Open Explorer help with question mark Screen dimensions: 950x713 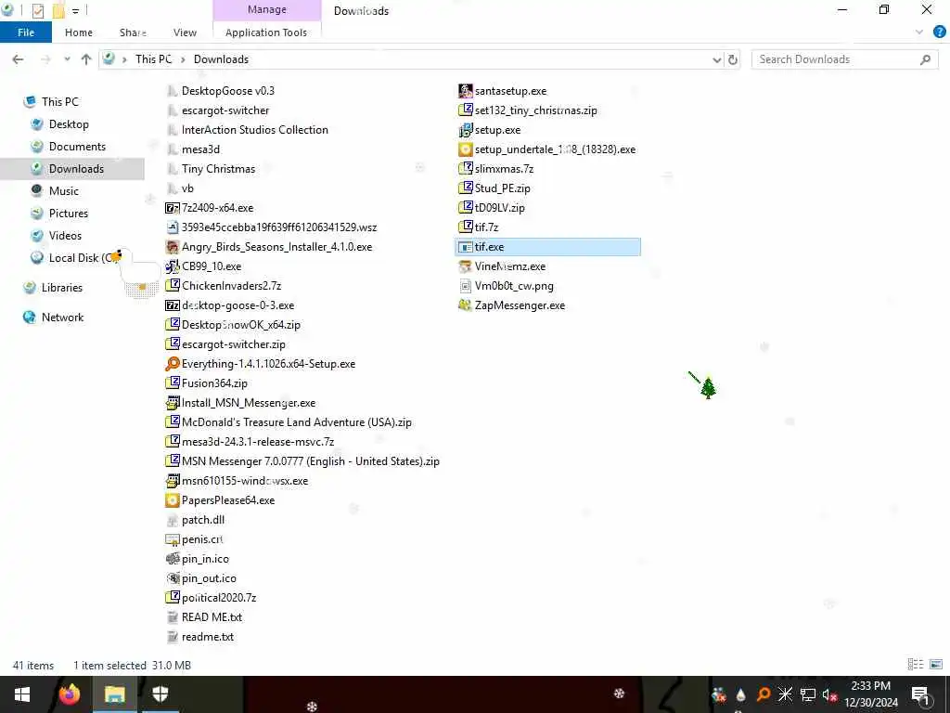tap(939, 32)
